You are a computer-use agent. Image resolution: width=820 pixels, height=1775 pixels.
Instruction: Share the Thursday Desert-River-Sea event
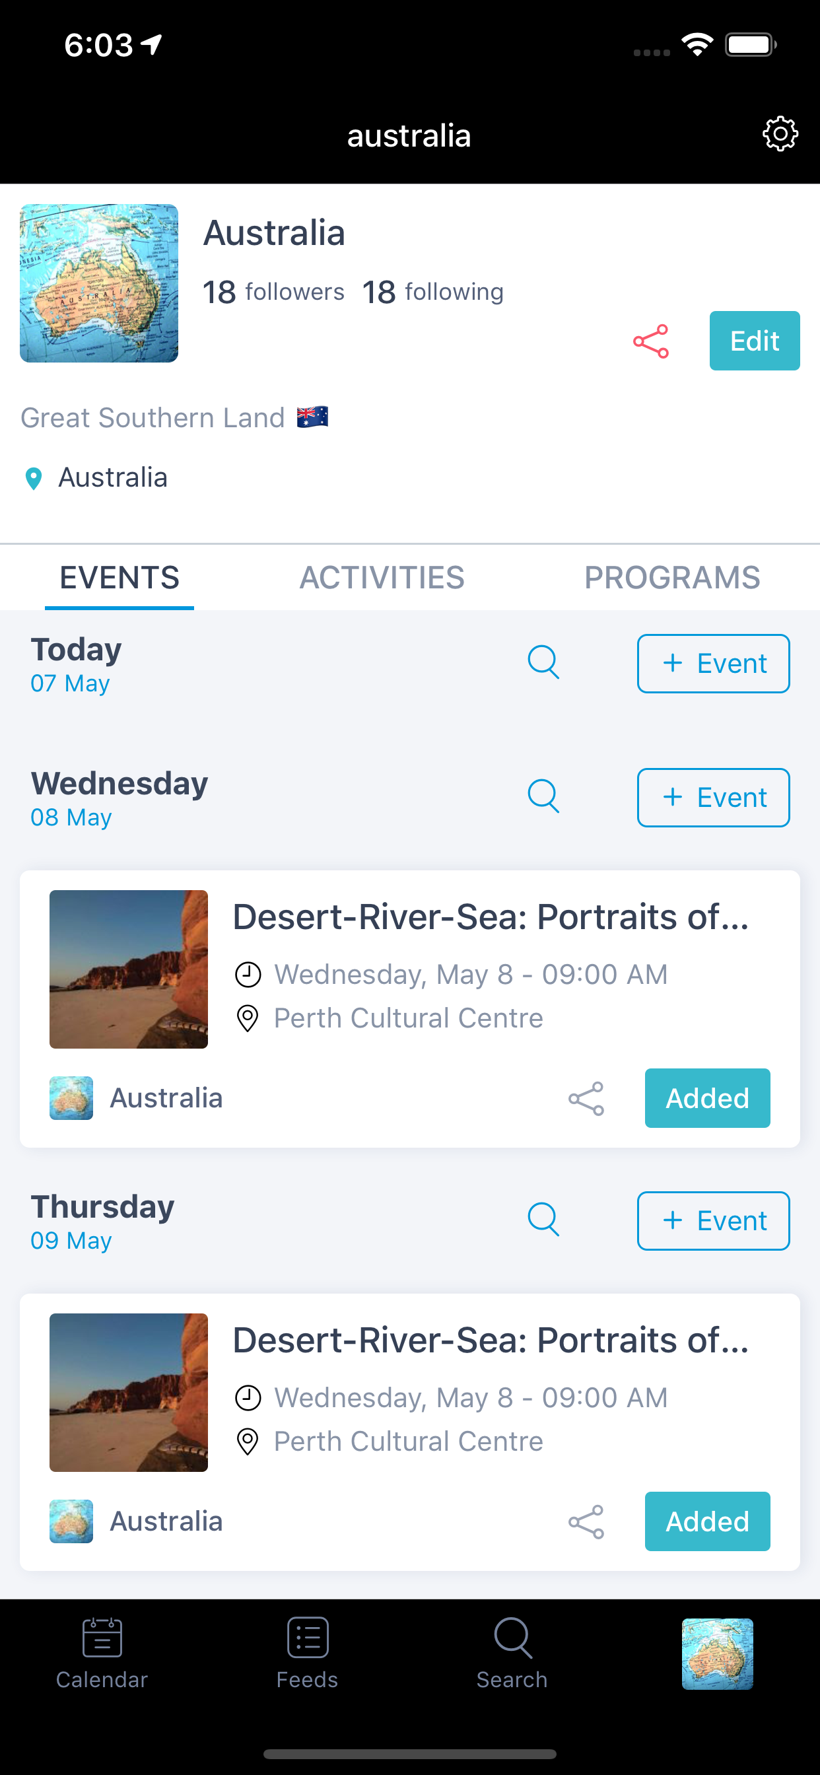(x=586, y=1521)
